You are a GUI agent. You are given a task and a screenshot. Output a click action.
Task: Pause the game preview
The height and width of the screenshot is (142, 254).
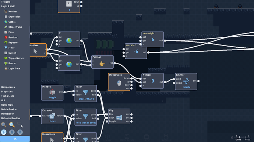click(12, 132)
